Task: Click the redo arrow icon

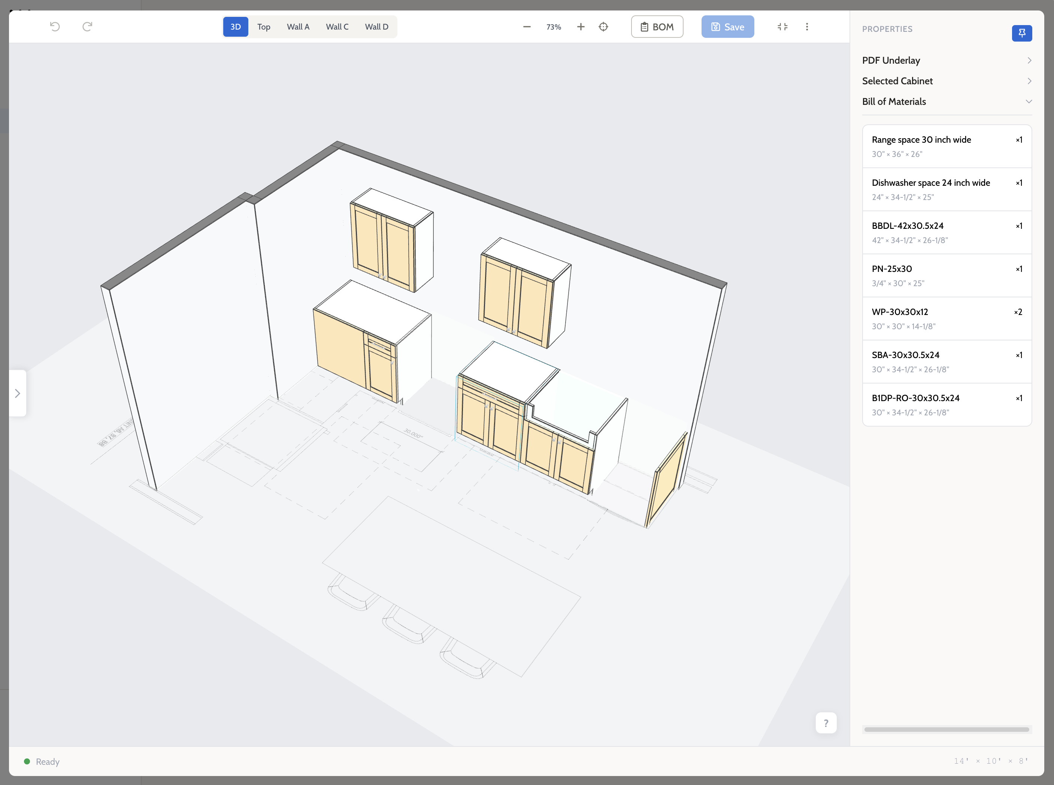Action: (x=87, y=27)
